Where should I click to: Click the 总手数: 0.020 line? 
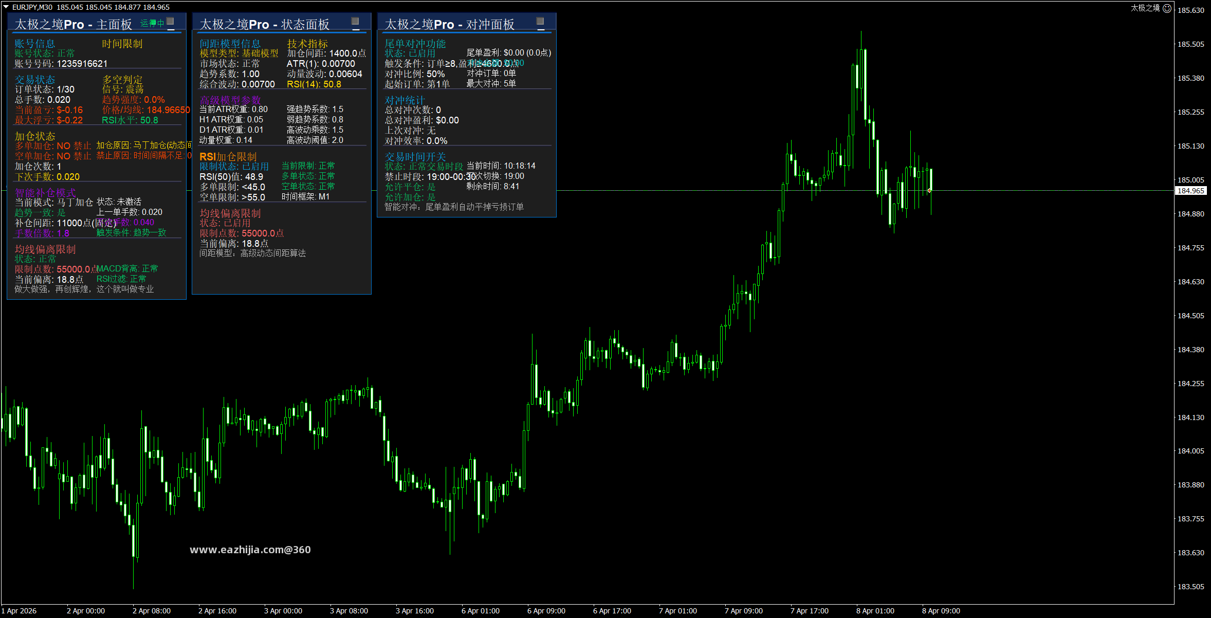point(43,100)
